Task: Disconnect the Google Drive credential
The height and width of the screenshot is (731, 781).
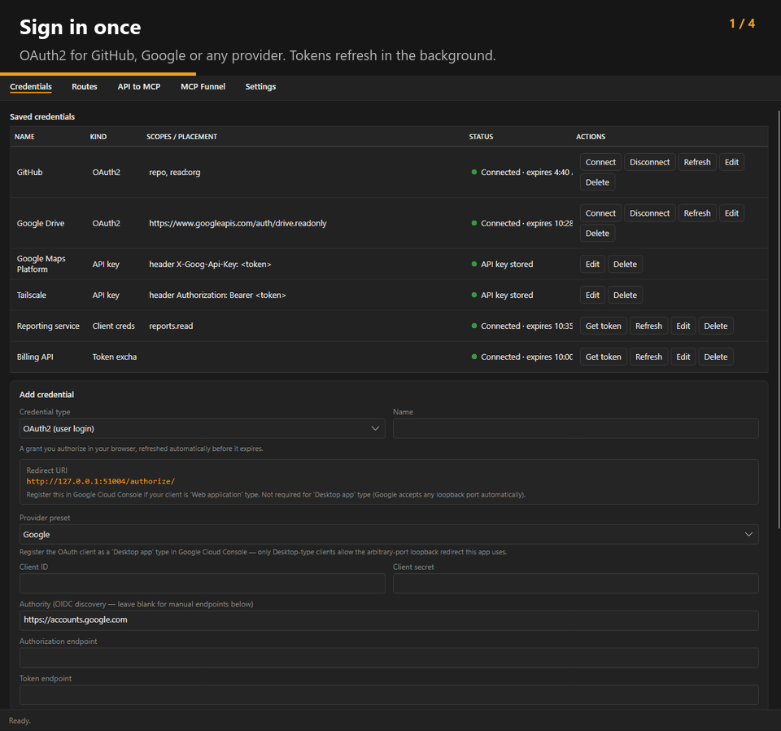Action: (649, 213)
